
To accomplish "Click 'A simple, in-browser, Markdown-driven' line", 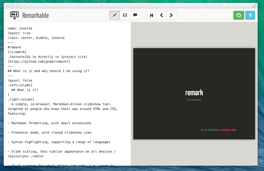I will tap(61, 104).
